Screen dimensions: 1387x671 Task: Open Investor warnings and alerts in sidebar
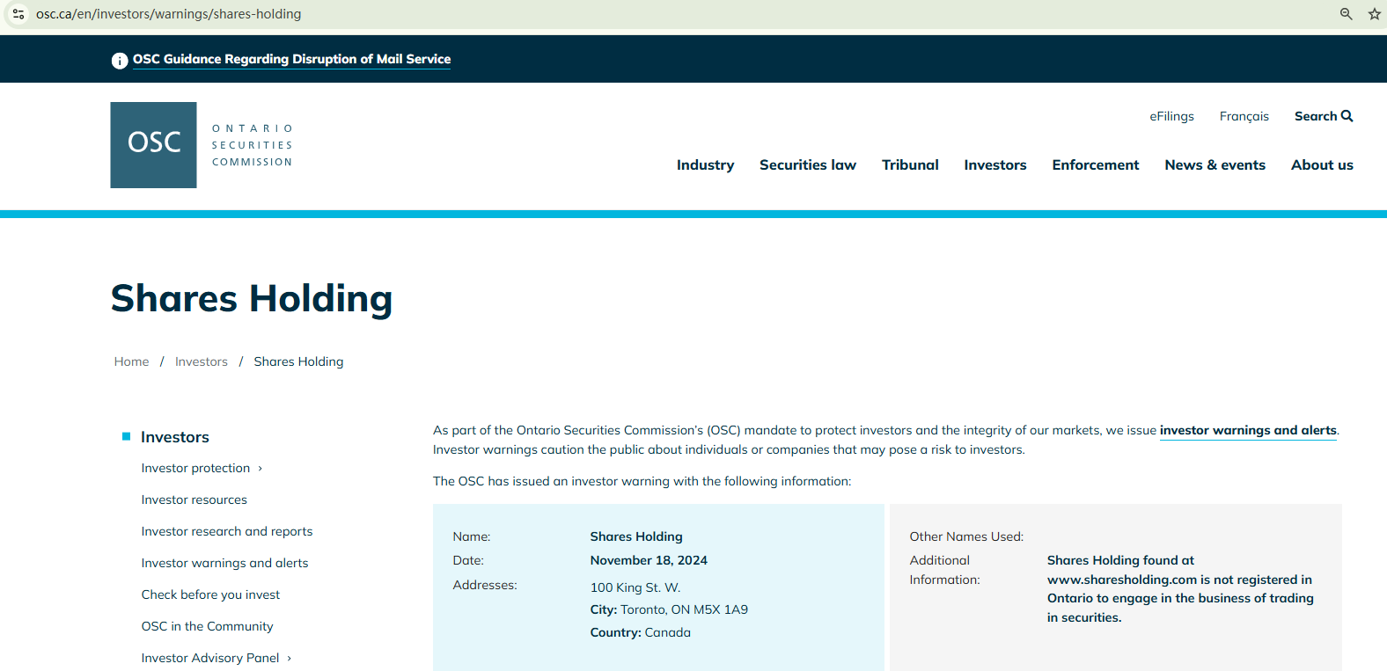224,564
